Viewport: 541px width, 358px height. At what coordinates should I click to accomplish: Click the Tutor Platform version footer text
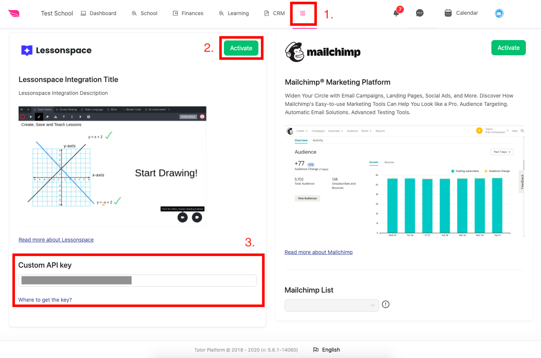click(246, 350)
